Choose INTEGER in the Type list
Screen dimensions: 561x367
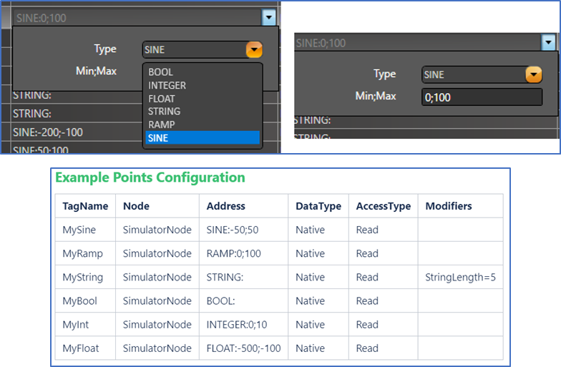tap(167, 85)
